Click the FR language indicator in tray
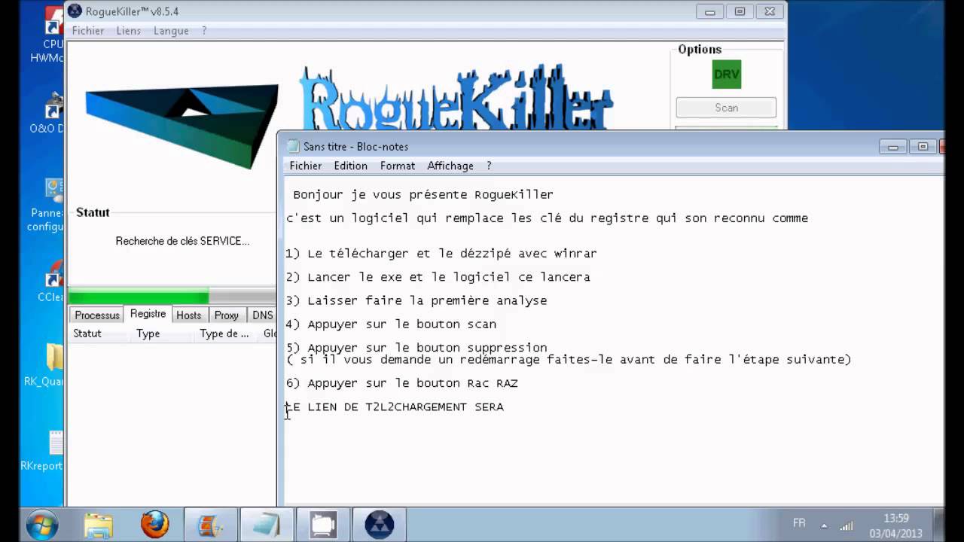Image resolution: width=964 pixels, height=542 pixels. pos(799,522)
